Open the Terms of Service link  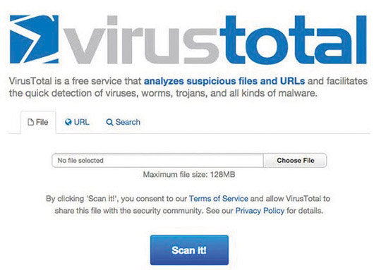coord(219,199)
